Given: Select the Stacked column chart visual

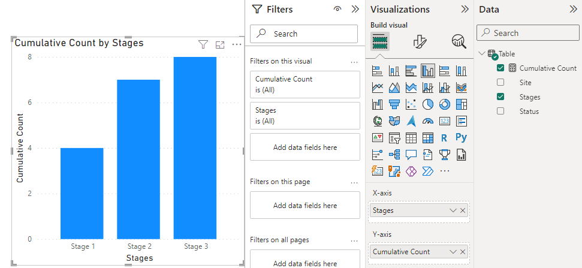Looking at the screenshot, I should click(394, 71).
